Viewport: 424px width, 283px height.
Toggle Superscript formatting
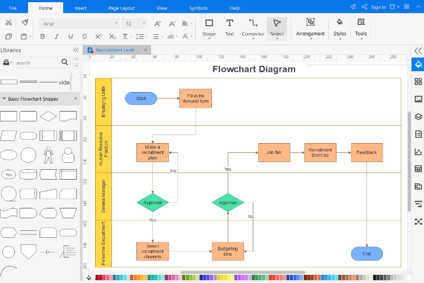point(99,36)
